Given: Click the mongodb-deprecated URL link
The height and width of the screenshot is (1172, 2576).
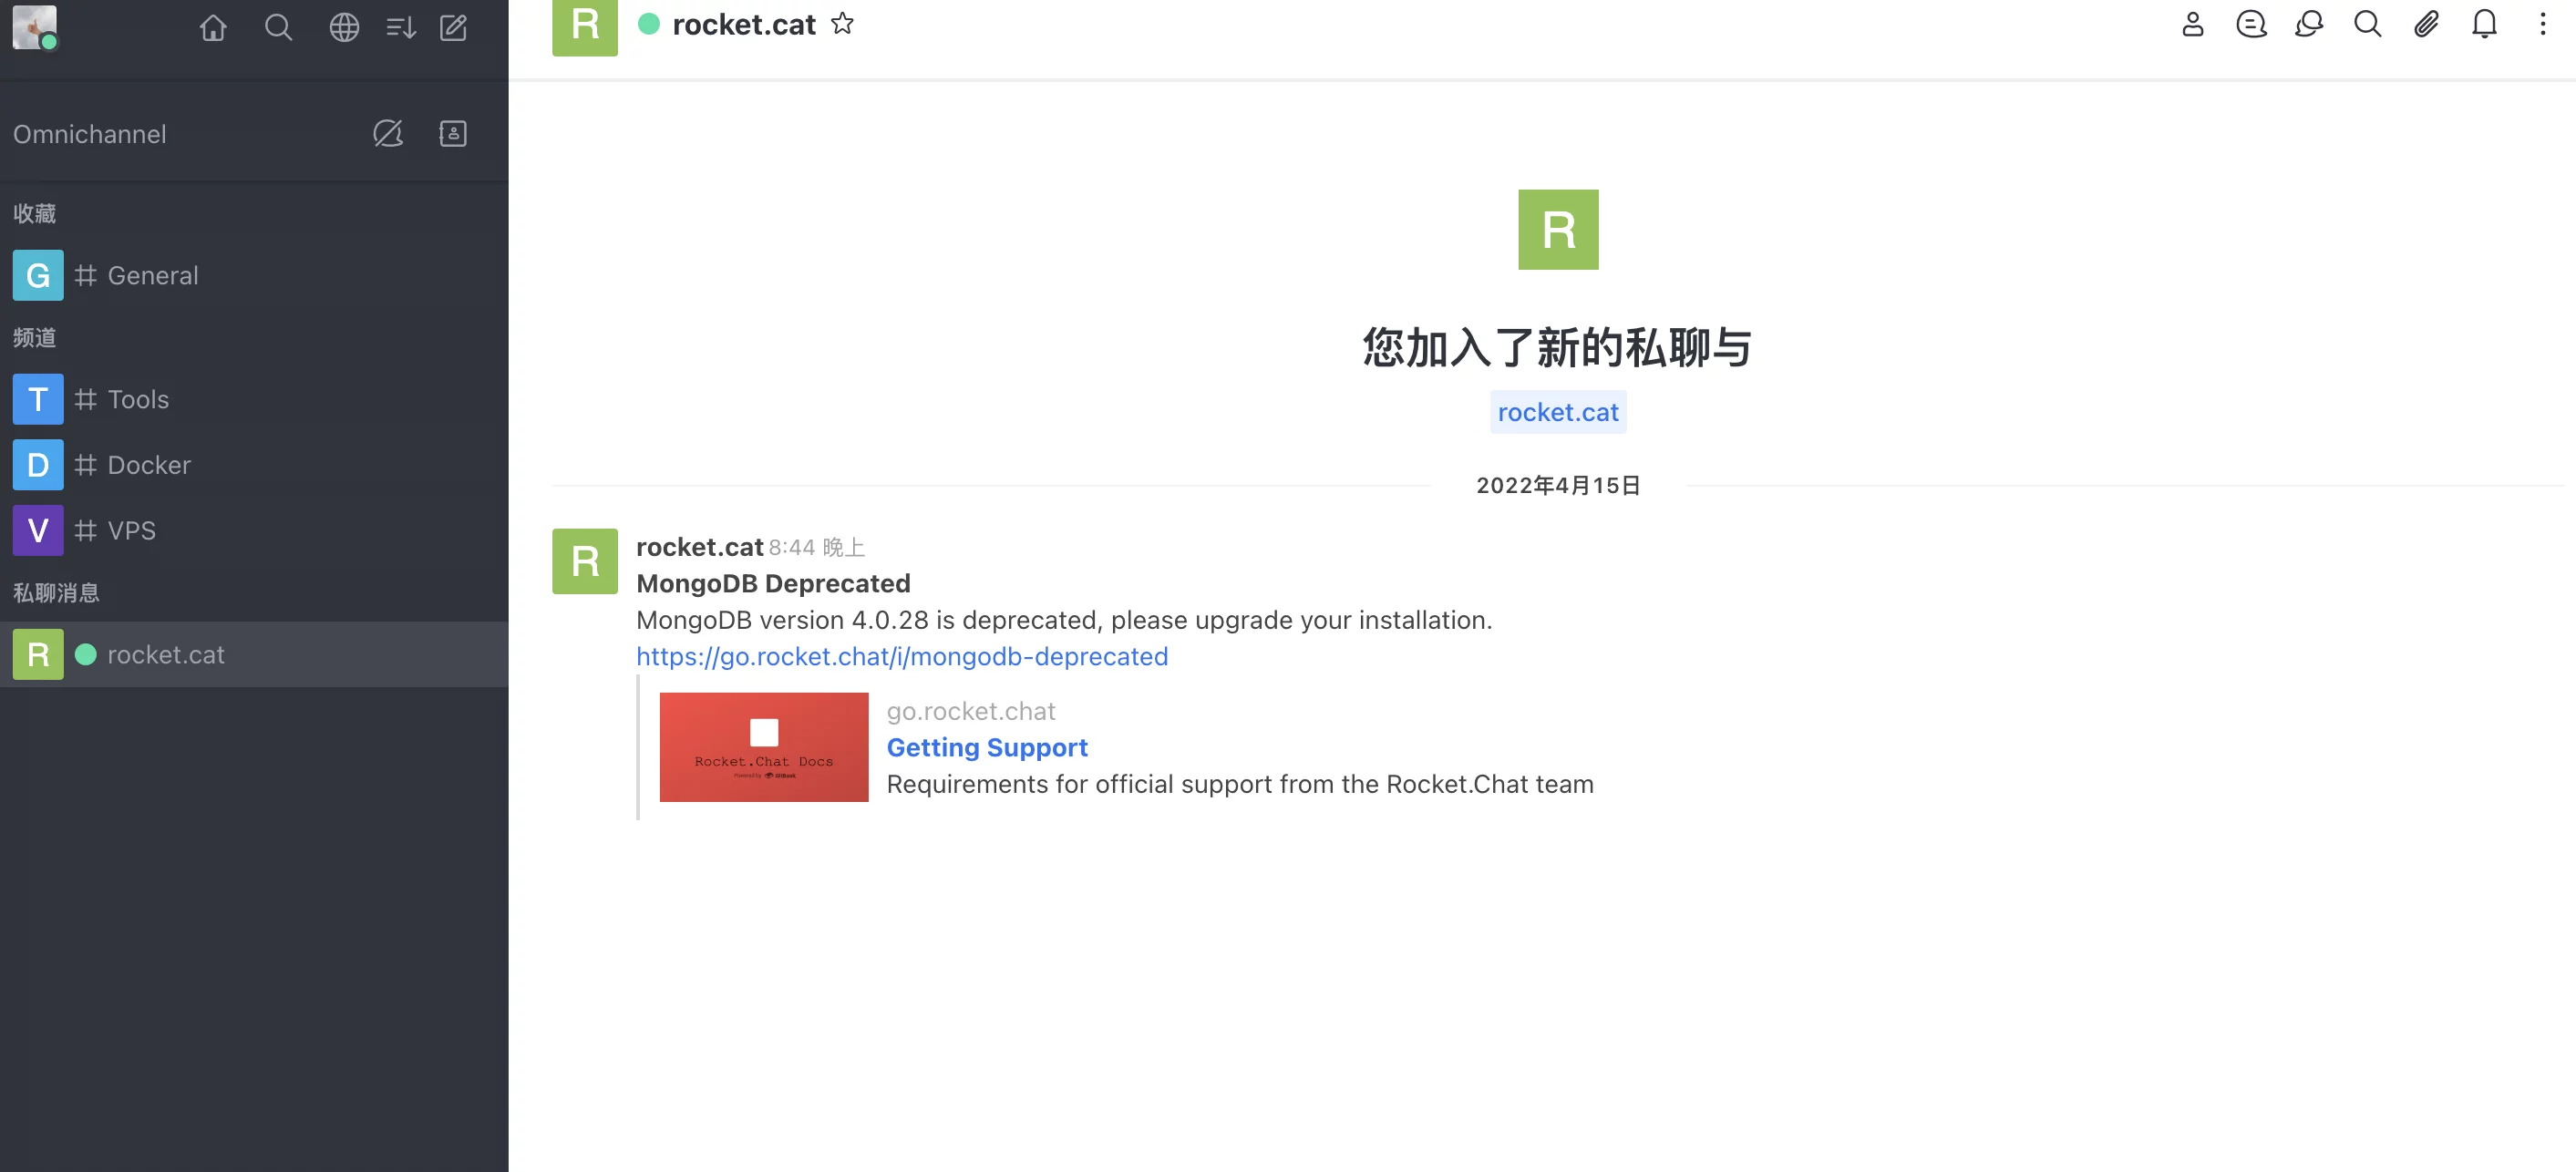Looking at the screenshot, I should point(901,656).
